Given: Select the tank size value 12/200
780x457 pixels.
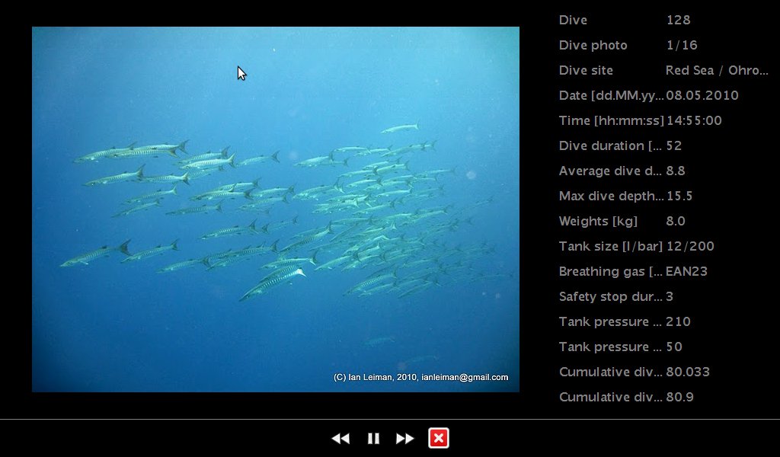Looking at the screenshot, I should [x=689, y=246].
